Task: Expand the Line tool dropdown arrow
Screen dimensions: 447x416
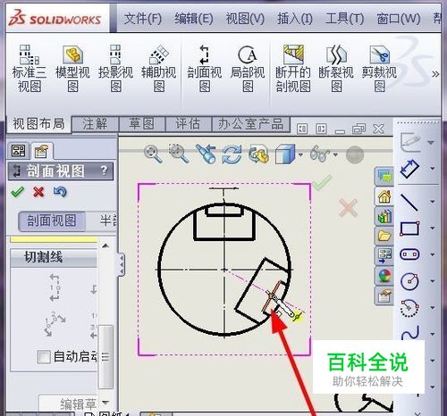Action: (x=432, y=203)
